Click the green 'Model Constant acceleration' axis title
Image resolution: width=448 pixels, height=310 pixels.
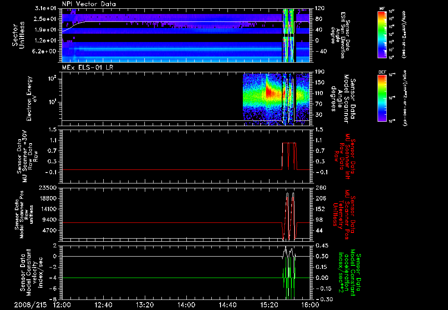[350, 273]
